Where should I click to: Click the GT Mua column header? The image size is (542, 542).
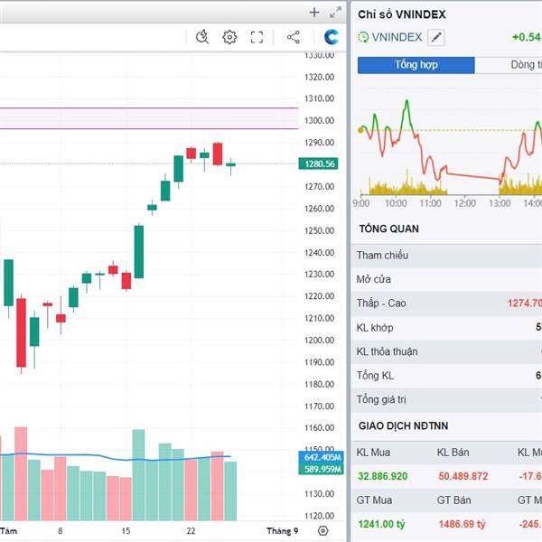click(374, 500)
